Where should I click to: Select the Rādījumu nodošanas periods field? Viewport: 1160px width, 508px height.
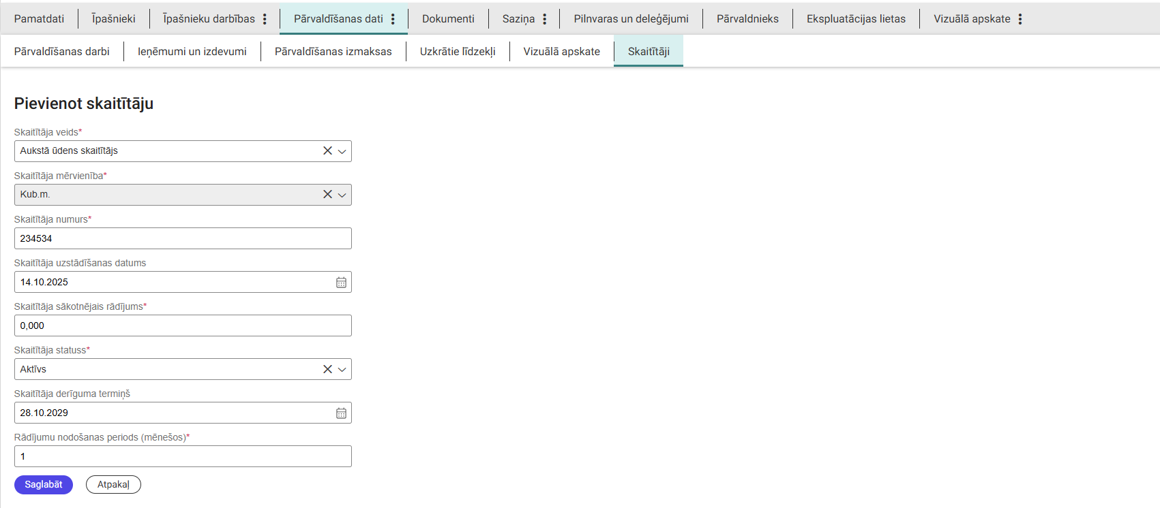coord(183,456)
